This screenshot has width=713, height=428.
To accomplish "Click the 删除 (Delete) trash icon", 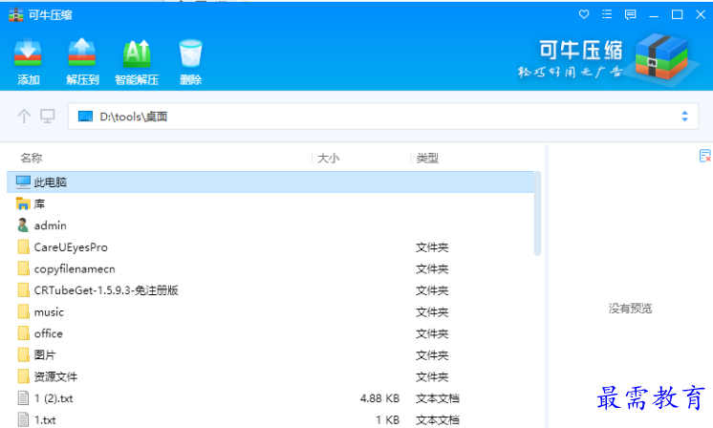I will coord(190,55).
